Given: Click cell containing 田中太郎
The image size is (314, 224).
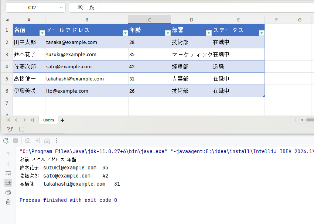Looking at the screenshot, I should pos(29,42).
